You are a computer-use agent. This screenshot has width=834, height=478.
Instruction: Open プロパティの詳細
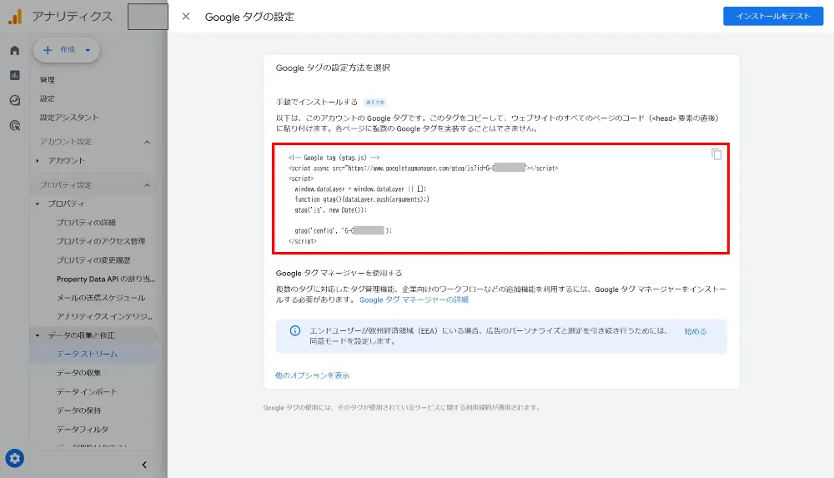coord(86,223)
